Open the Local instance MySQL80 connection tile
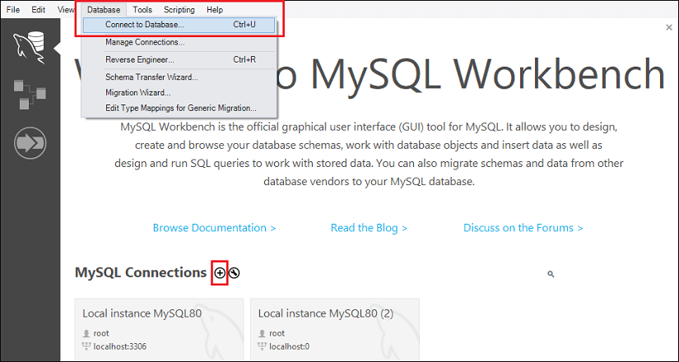 (159, 329)
